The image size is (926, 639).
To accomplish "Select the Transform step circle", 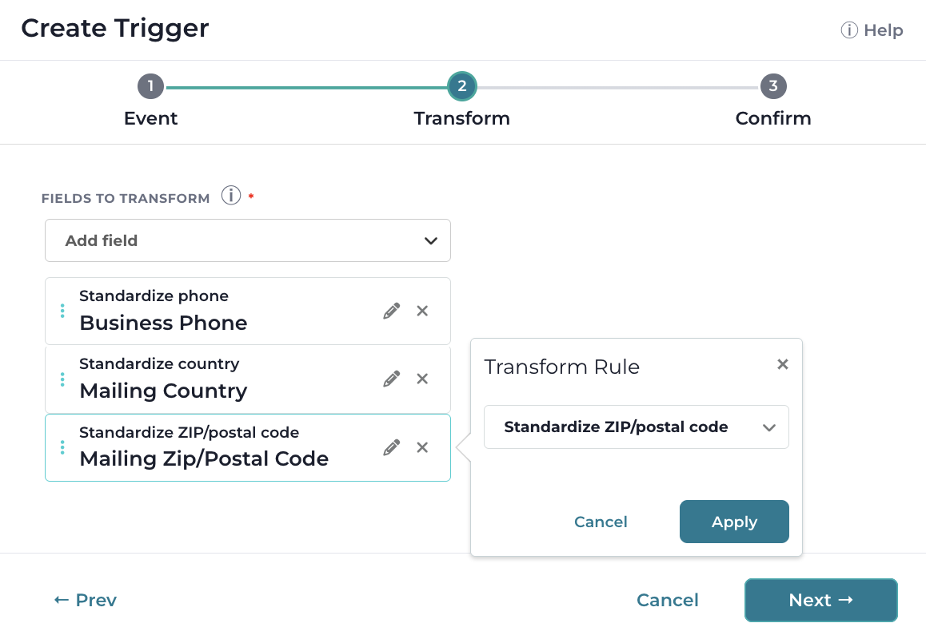I will click(462, 87).
